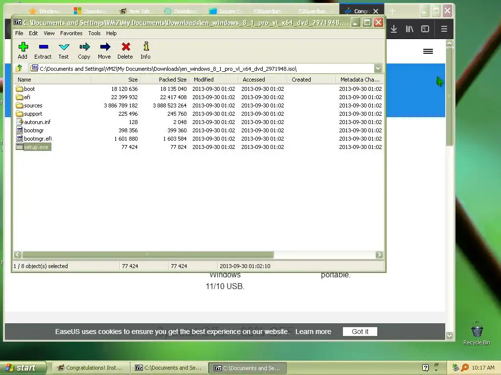Click the file list left scroll arrow
Image resolution: width=501 pixels, height=375 pixels.
click(x=18, y=254)
